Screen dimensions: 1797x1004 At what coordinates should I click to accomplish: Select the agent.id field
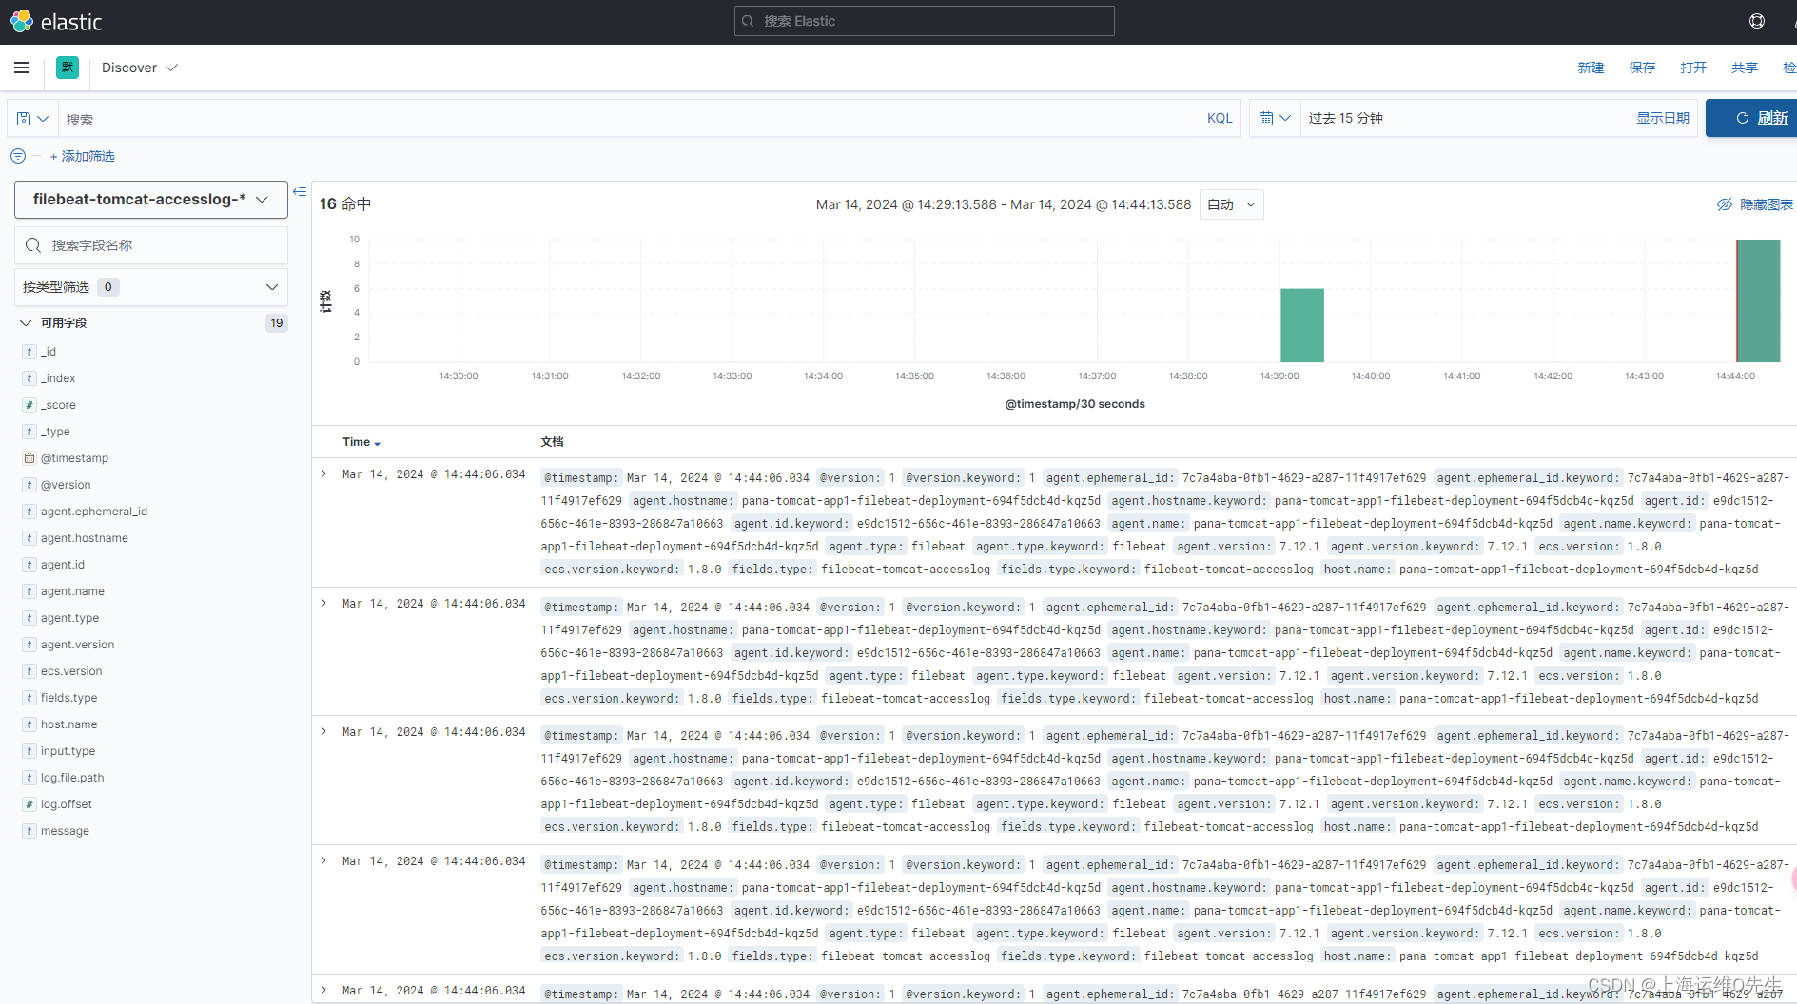point(63,565)
